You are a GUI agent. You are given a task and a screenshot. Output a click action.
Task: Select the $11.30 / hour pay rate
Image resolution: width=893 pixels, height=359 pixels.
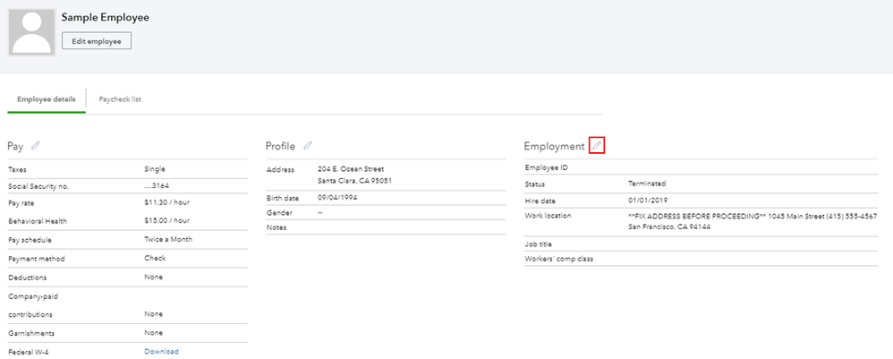166,202
